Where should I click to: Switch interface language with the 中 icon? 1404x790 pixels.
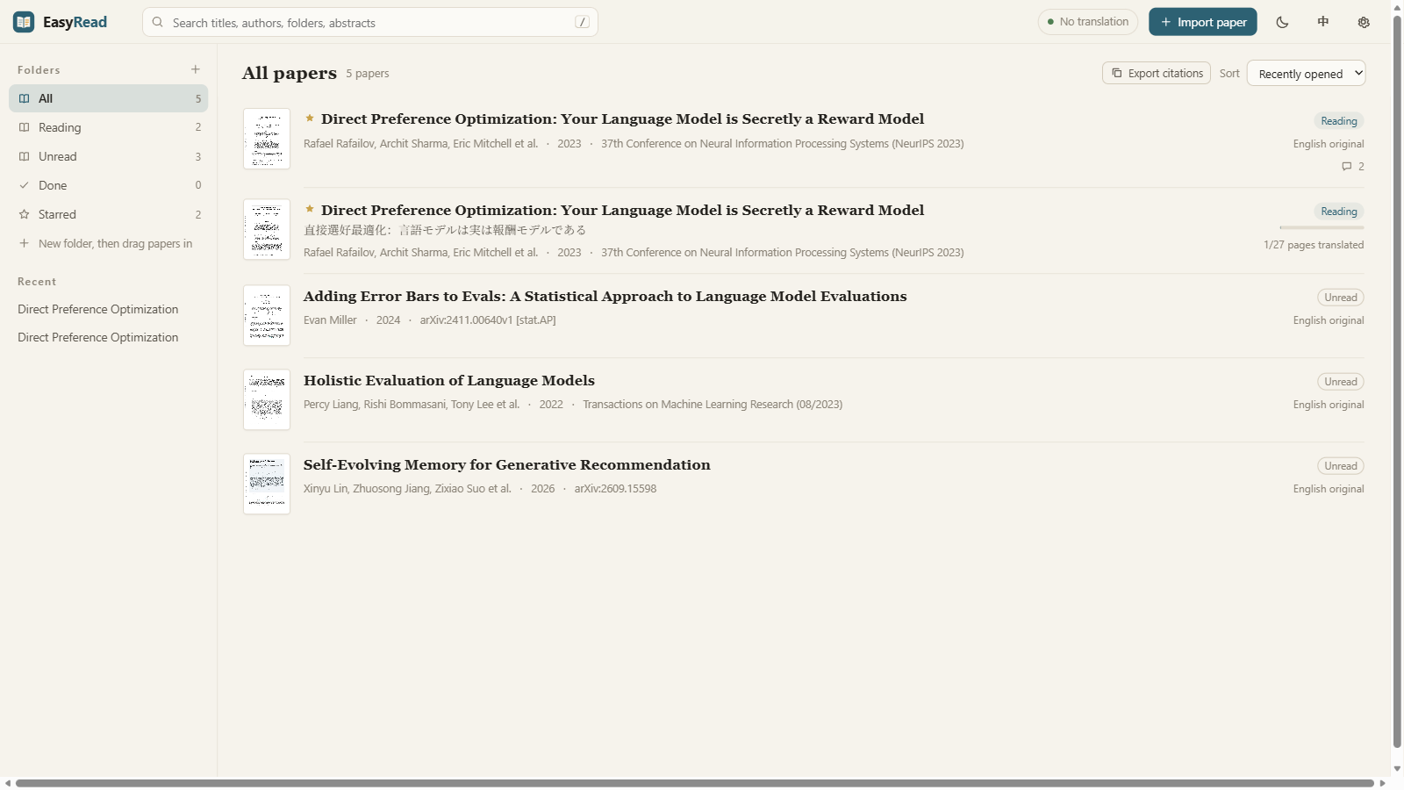click(x=1323, y=22)
